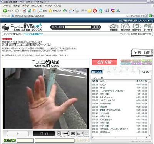Click the green コマンド command button
Image resolution: width=154 pixels, height=144 pixels.
coord(10,141)
